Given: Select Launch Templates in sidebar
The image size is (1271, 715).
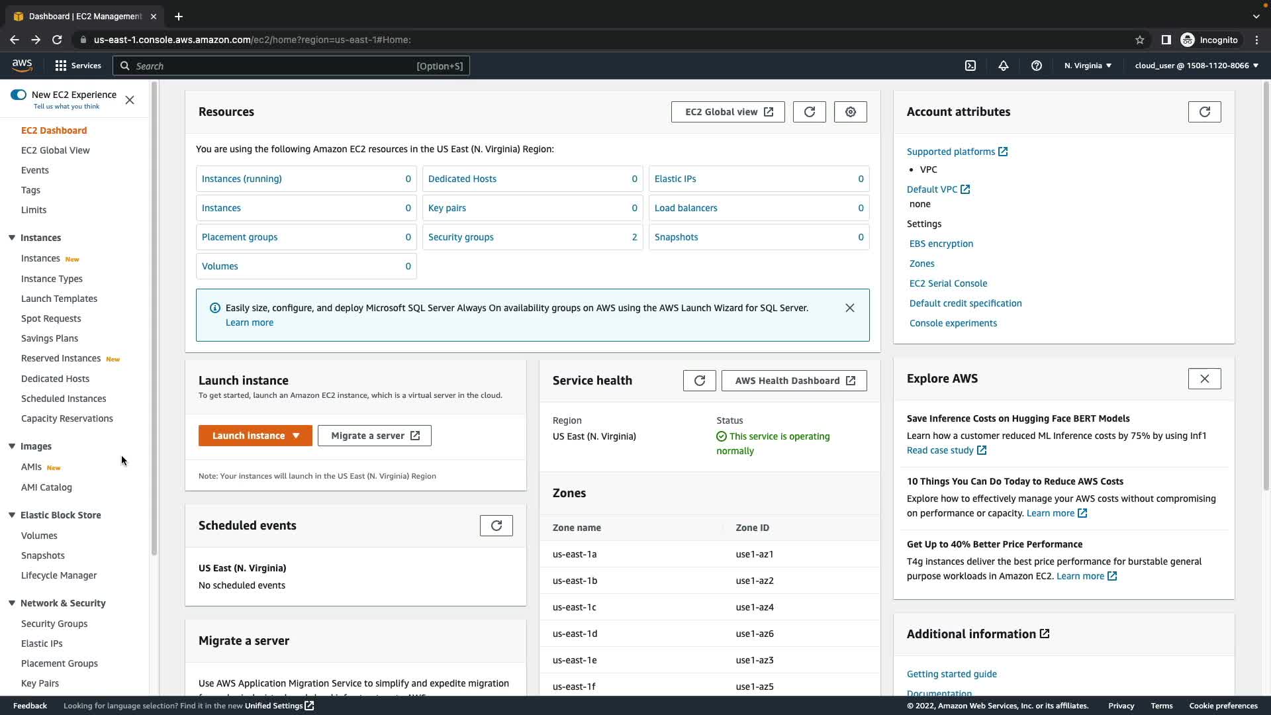Looking at the screenshot, I should pos(59,299).
